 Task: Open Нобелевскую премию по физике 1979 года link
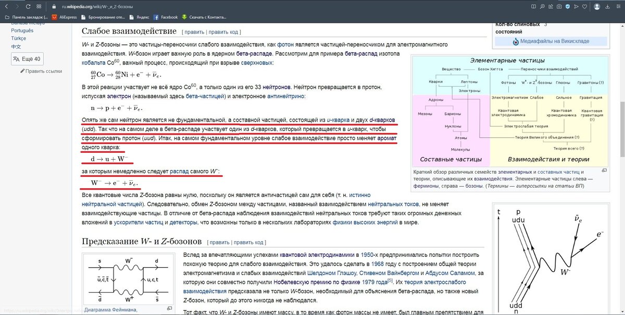(330, 282)
